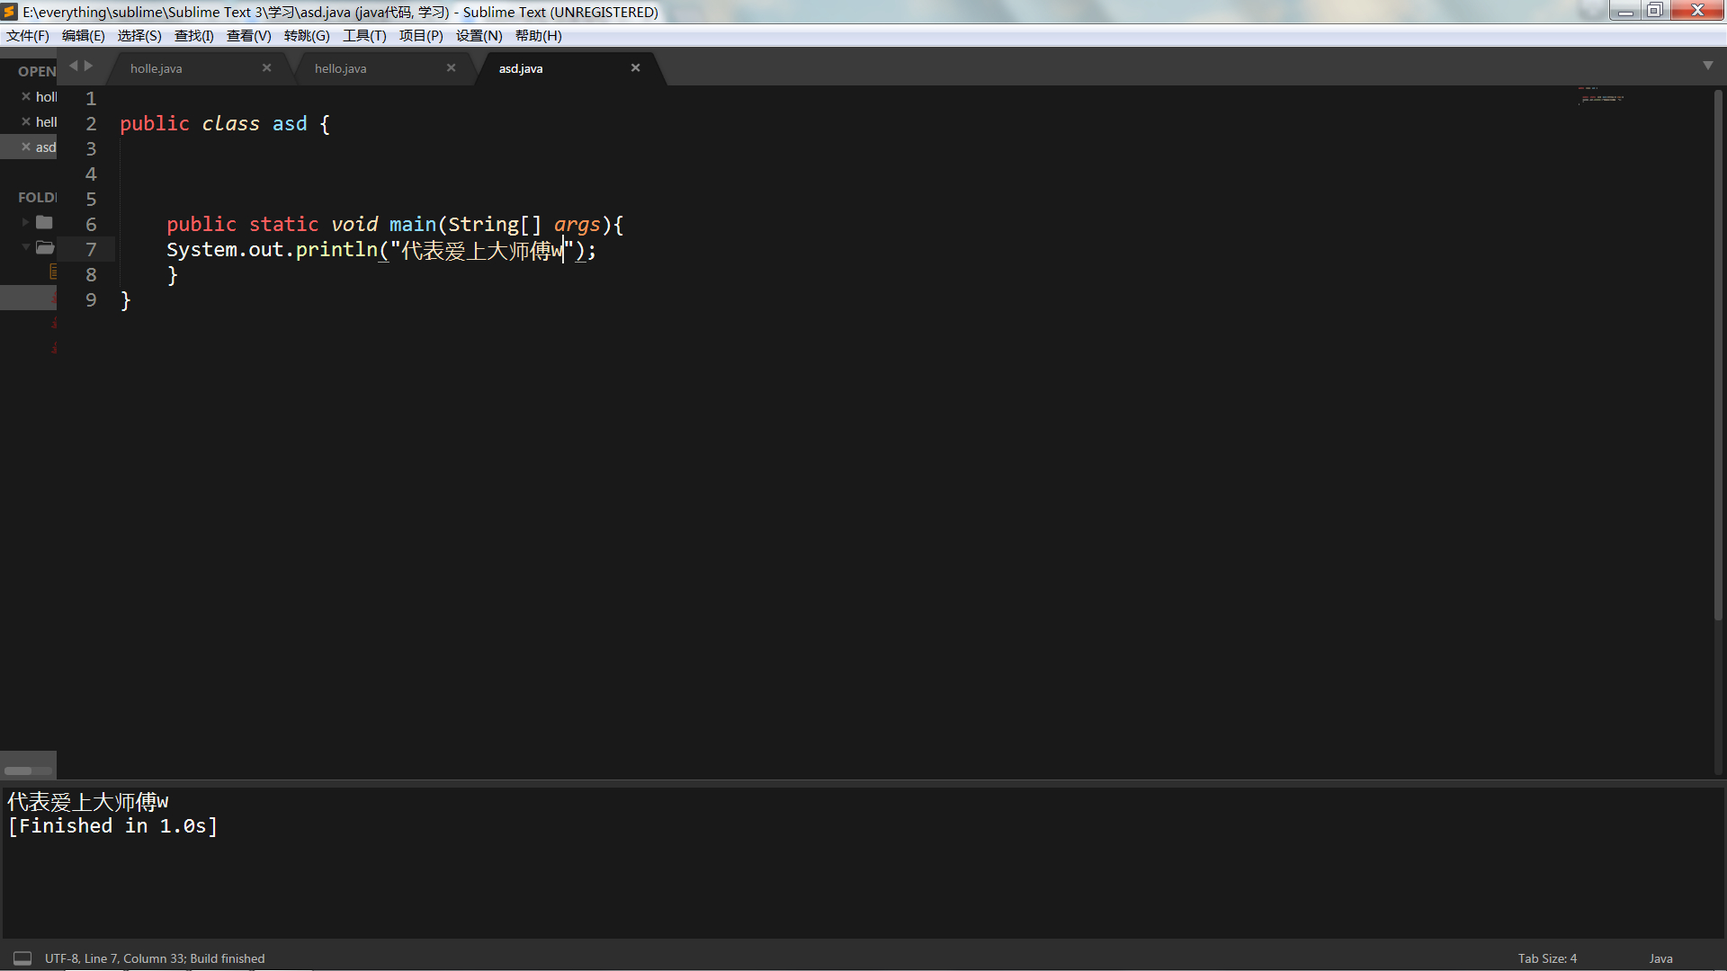Screen dimensions: 1727x971
Task: Switch to the holle.java tab
Action: click(157, 68)
